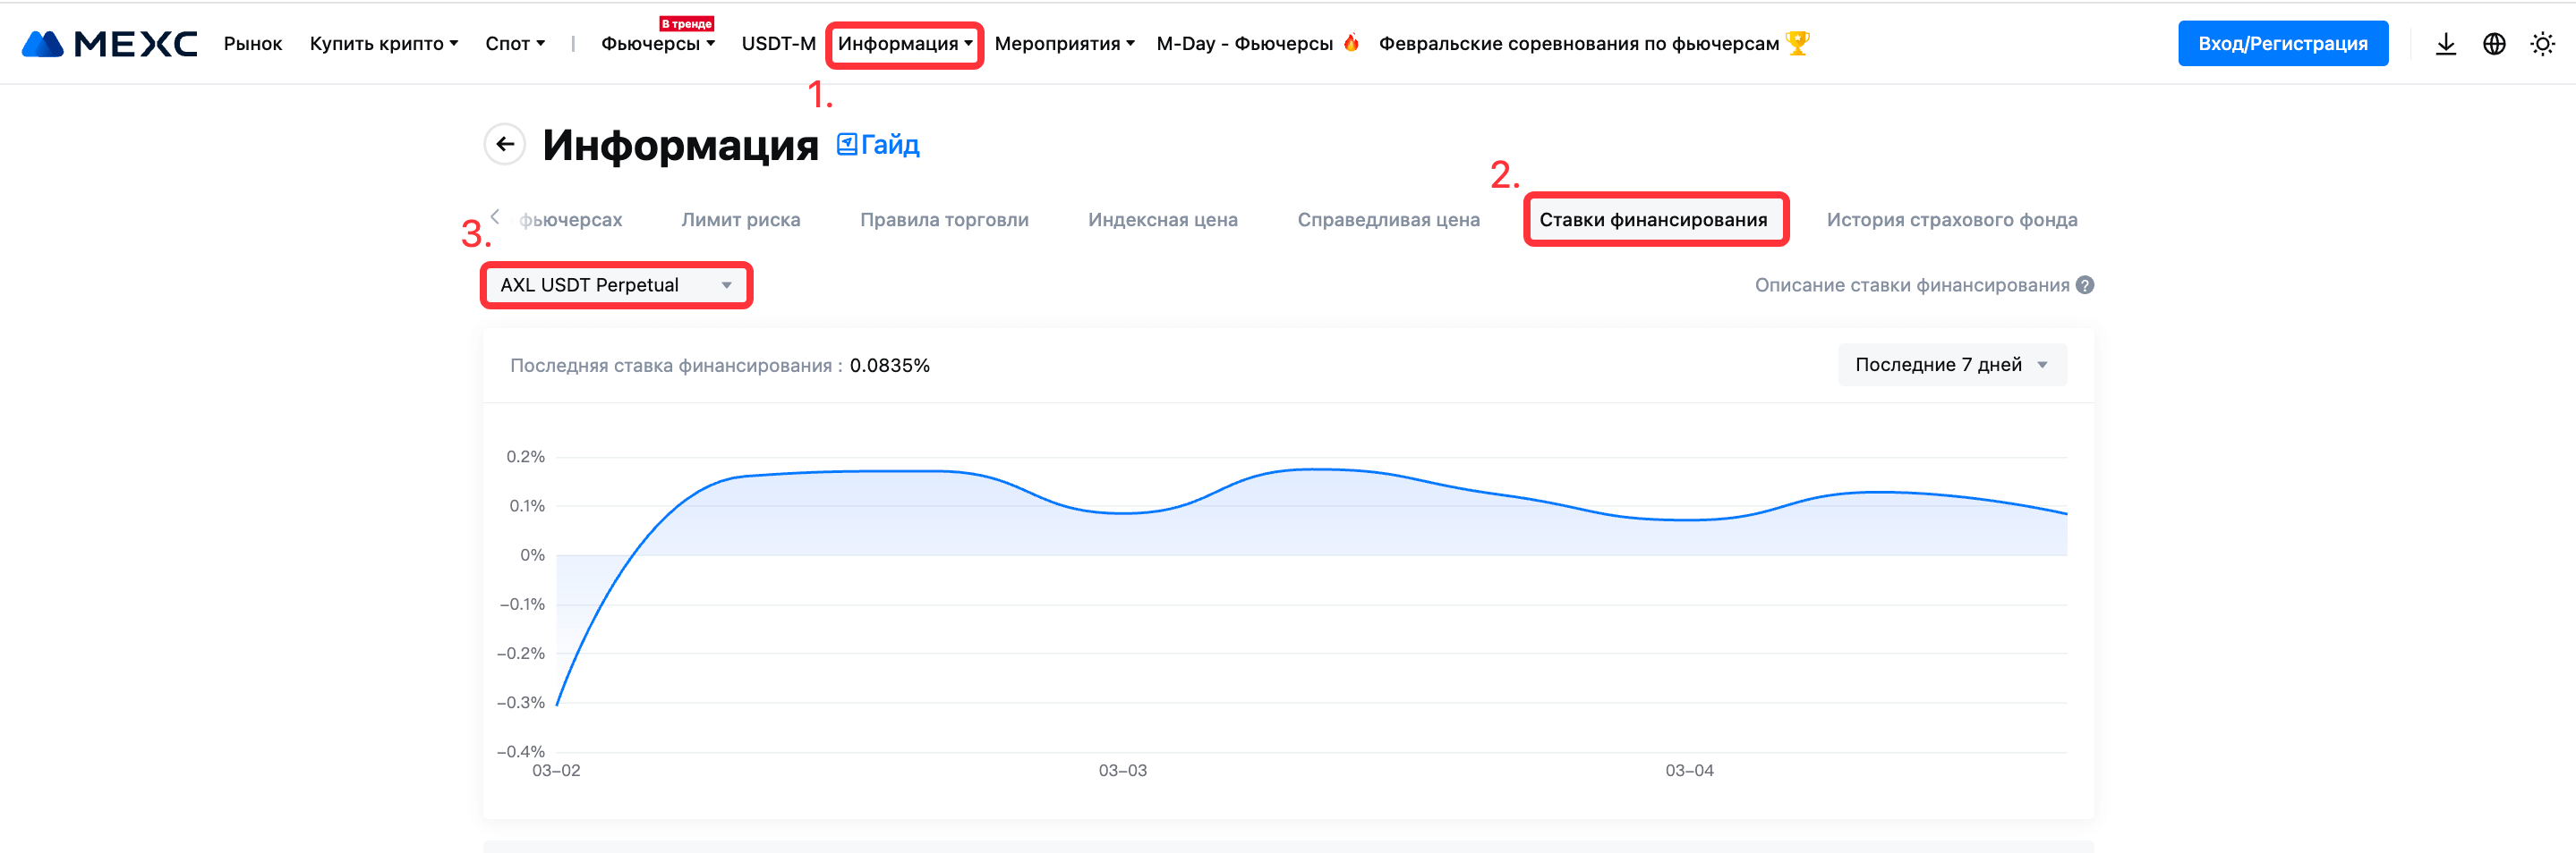Image resolution: width=2576 pixels, height=853 pixels.
Task: Toggle the light/dark theme sun icon
Action: 2542,44
